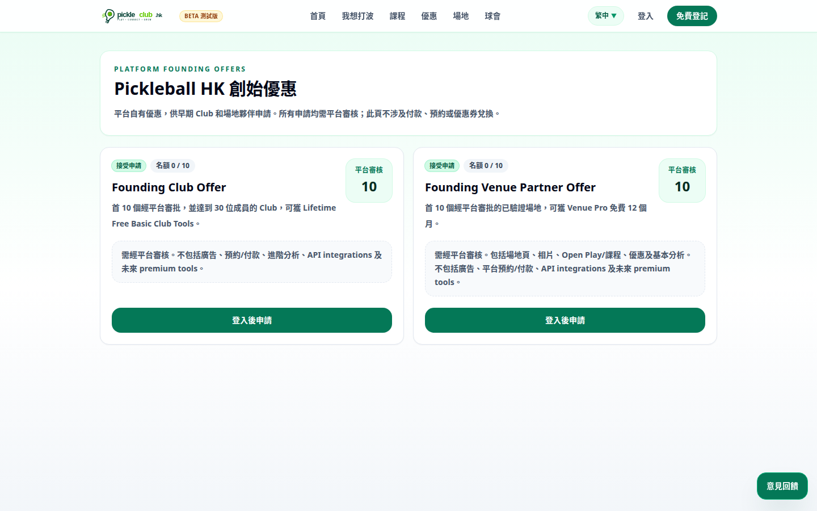Viewport: 817px width, 511px height.
Task: Click the Club offer terms note about API integrations
Action: click(x=252, y=262)
